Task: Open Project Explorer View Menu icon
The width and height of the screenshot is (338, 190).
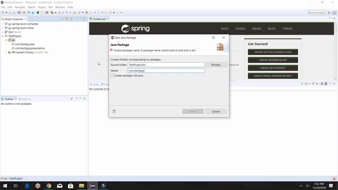Action: tap(72, 19)
